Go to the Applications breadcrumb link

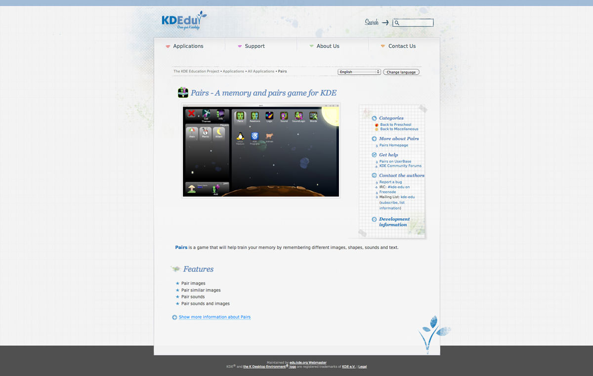233,71
